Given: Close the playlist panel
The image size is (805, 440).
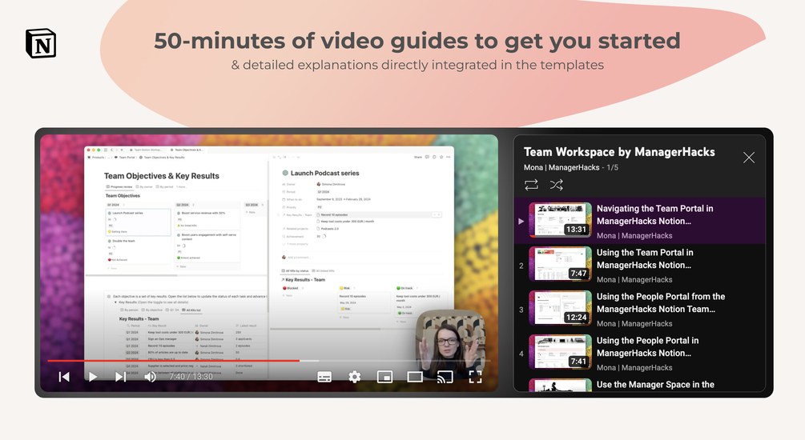Looking at the screenshot, I should click(x=749, y=158).
